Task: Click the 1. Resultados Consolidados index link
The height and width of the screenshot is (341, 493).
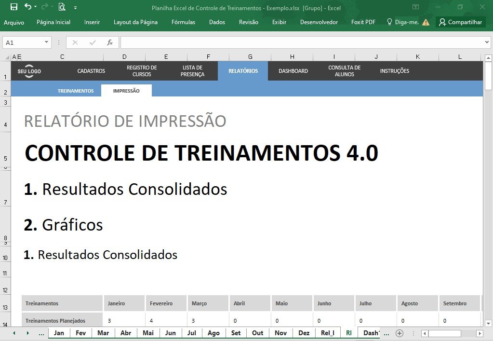Action: pos(126,189)
